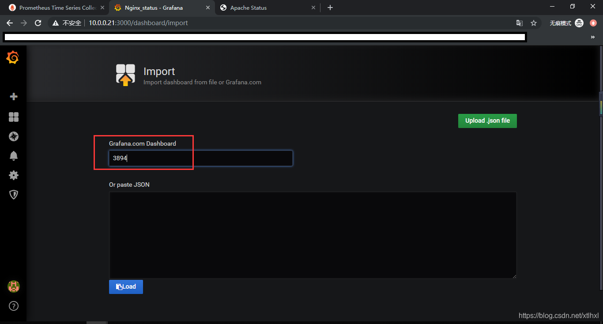Click the 'Grafana.com Dashboard' label
This screenshot has height=324, width=603.
point(143,143)
